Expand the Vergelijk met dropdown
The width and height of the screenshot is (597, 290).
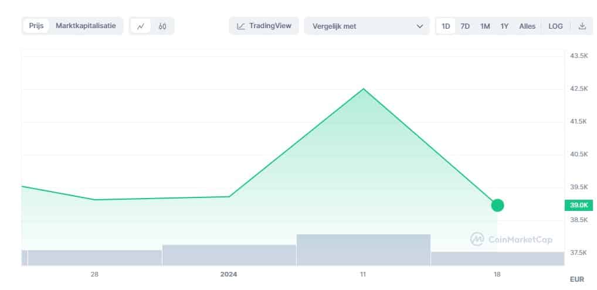pos(367,26)
